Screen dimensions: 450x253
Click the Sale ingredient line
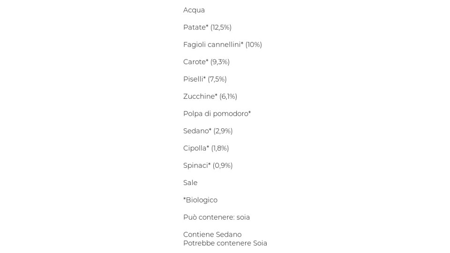coord(190,183)
